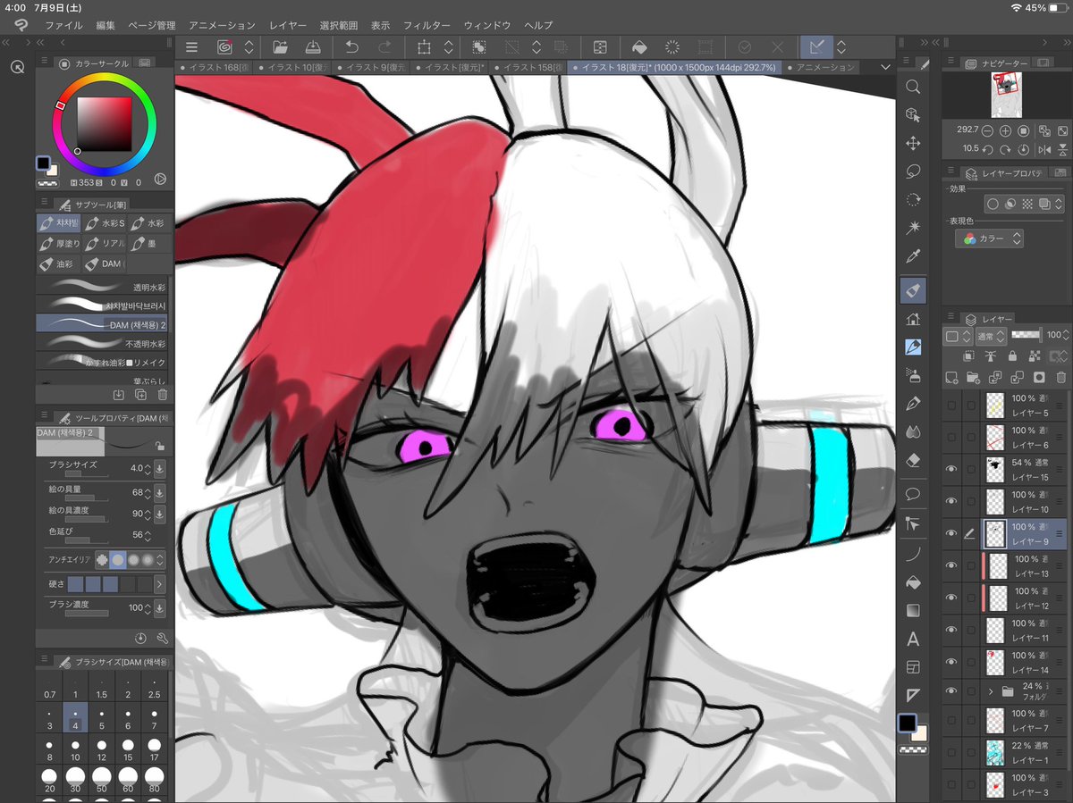This screenshot has width=1073, height=803.
Task: Expand the 硬さ hardness options arrow
Action: (x=159, y=583)
